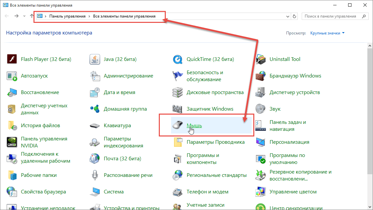
Task: Click the Клавиатура link
Action: coord(117,126)
